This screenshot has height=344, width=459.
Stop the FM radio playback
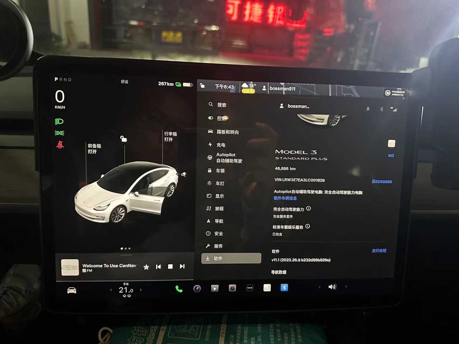pos(170,267)
